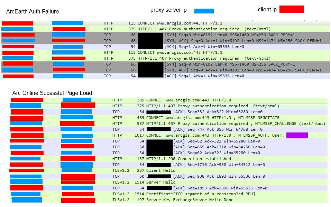Viewport: 331px width, 207px height.
Task: Click the length value 237
Action: pyautogui.click(x=140, y=170)
